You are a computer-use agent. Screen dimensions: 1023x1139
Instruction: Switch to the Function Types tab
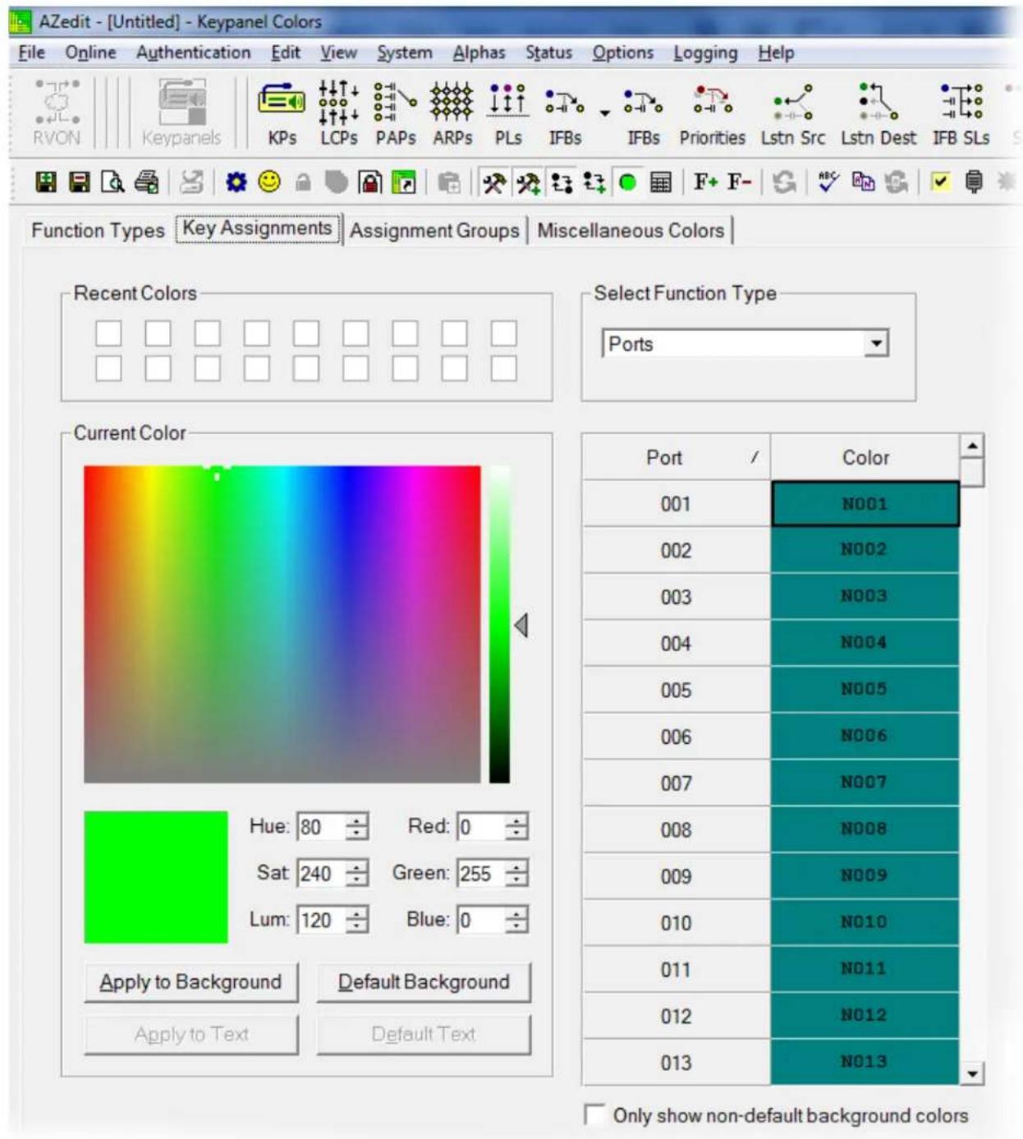pos(98,231)
